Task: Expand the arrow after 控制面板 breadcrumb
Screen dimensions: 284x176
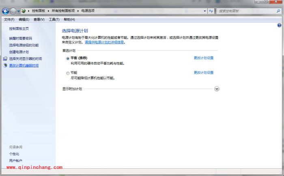Action: pos(48,11)
